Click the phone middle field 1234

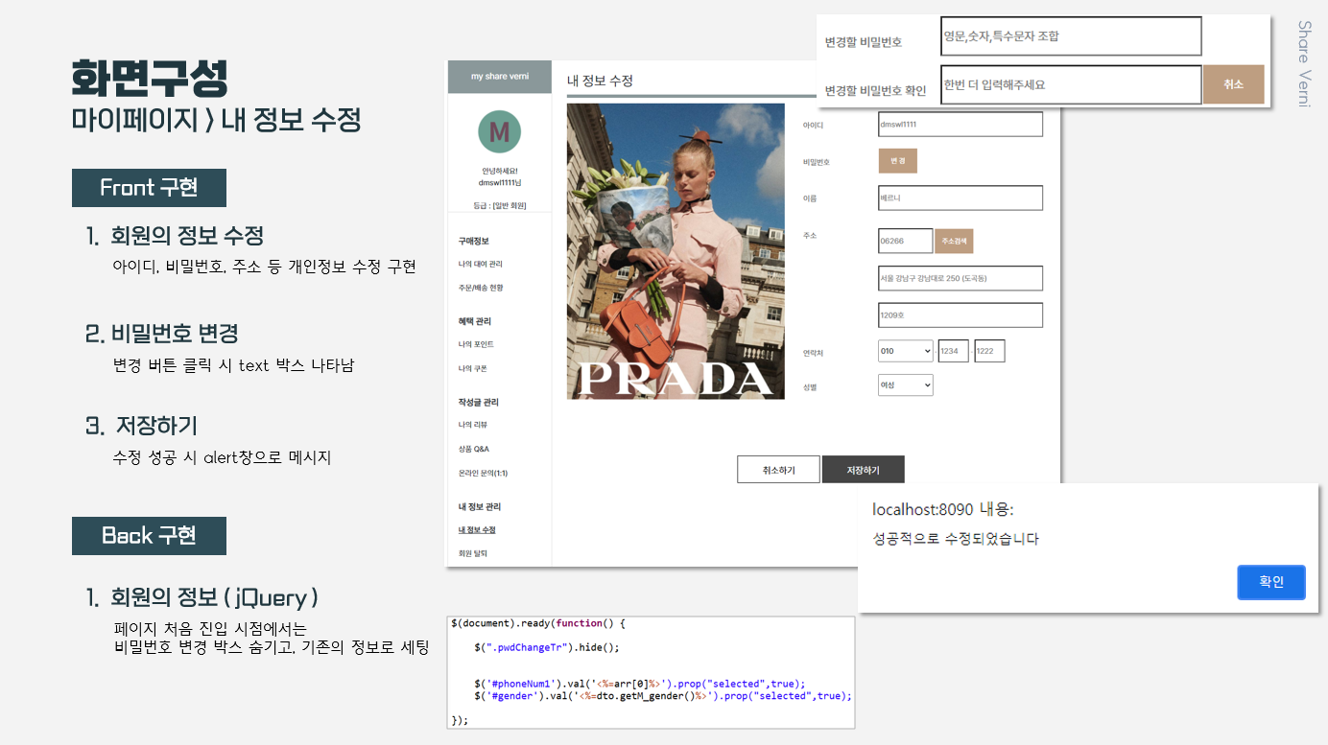[953, 351]
